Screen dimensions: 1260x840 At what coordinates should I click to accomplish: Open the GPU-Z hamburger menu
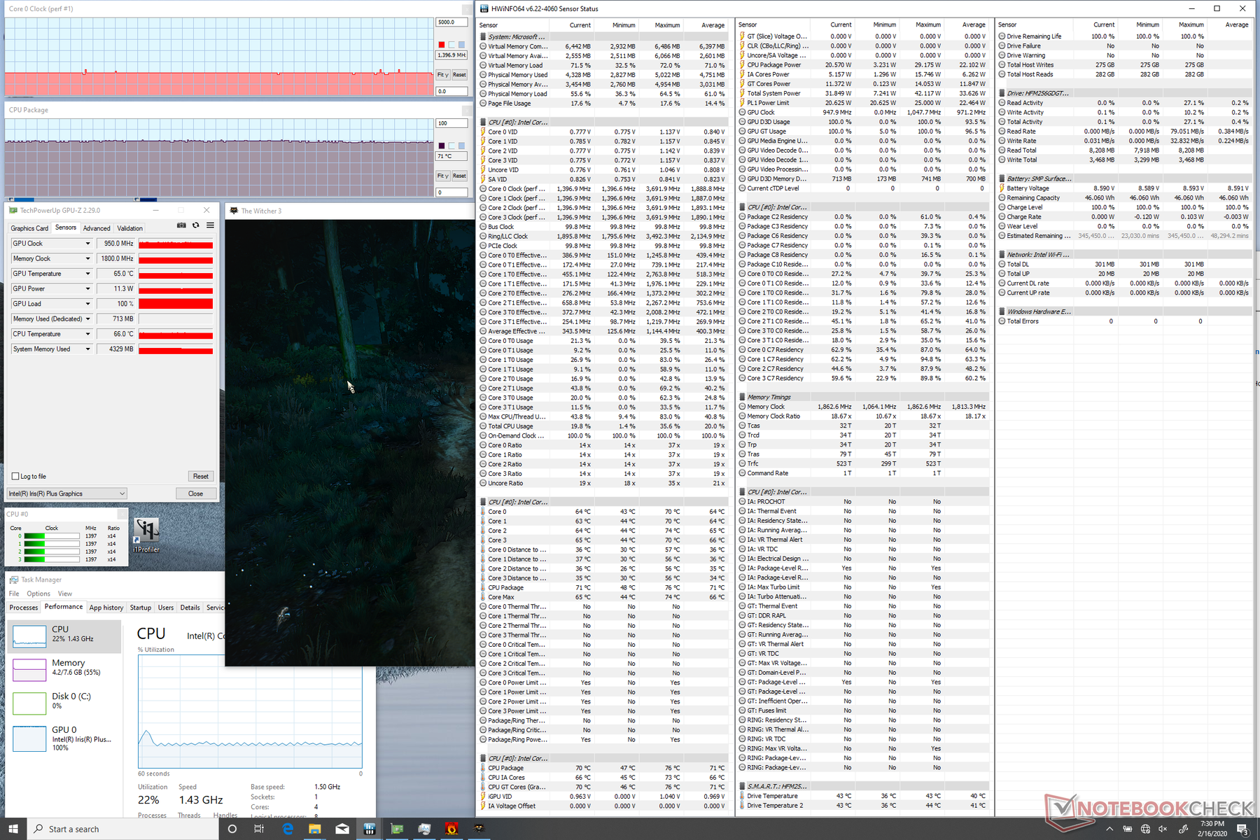pyautogui.click(x=210, y=225)
